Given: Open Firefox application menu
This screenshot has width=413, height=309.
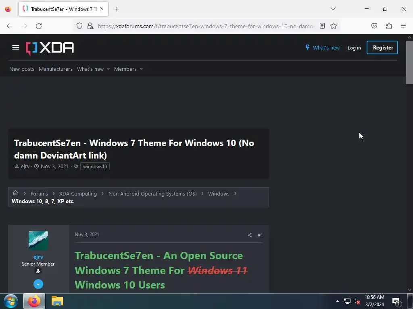Looking at the screenshot, I should click(x=403, y=26).
